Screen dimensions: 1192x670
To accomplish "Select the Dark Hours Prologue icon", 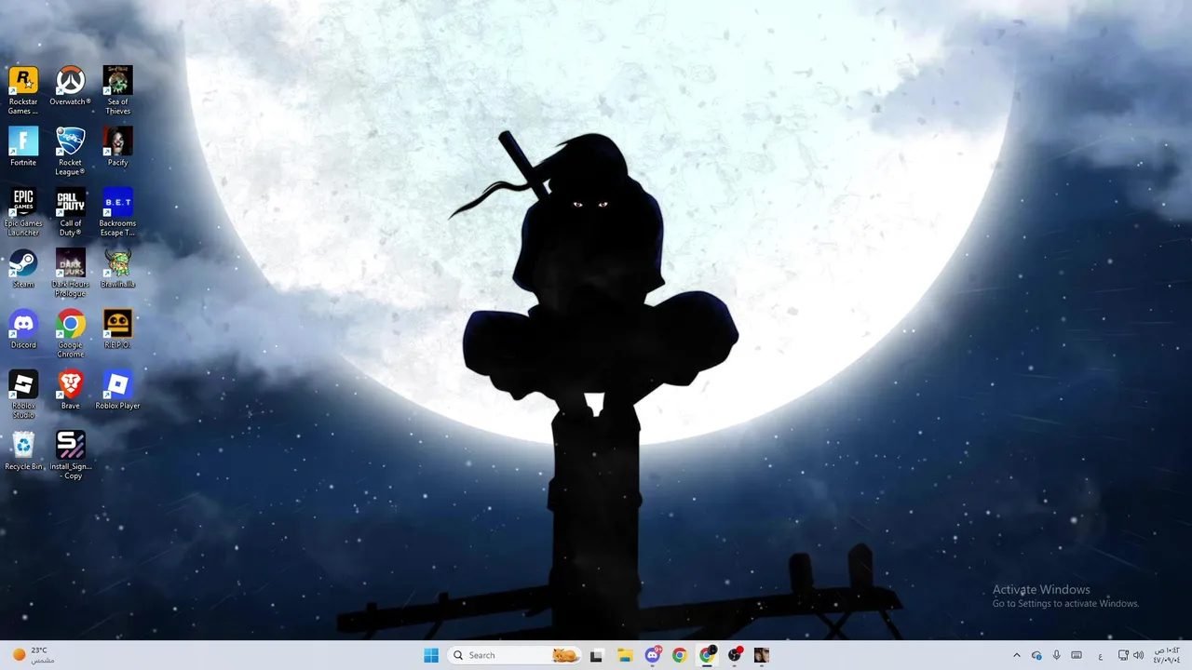I will click(x=71, y=273).
